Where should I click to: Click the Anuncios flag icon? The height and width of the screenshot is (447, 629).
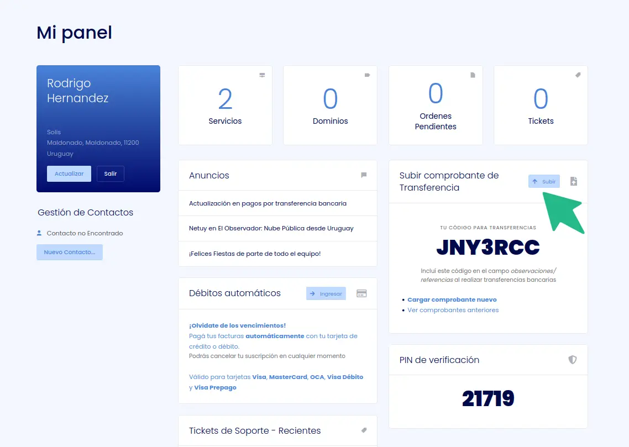(x=364, y=175)
